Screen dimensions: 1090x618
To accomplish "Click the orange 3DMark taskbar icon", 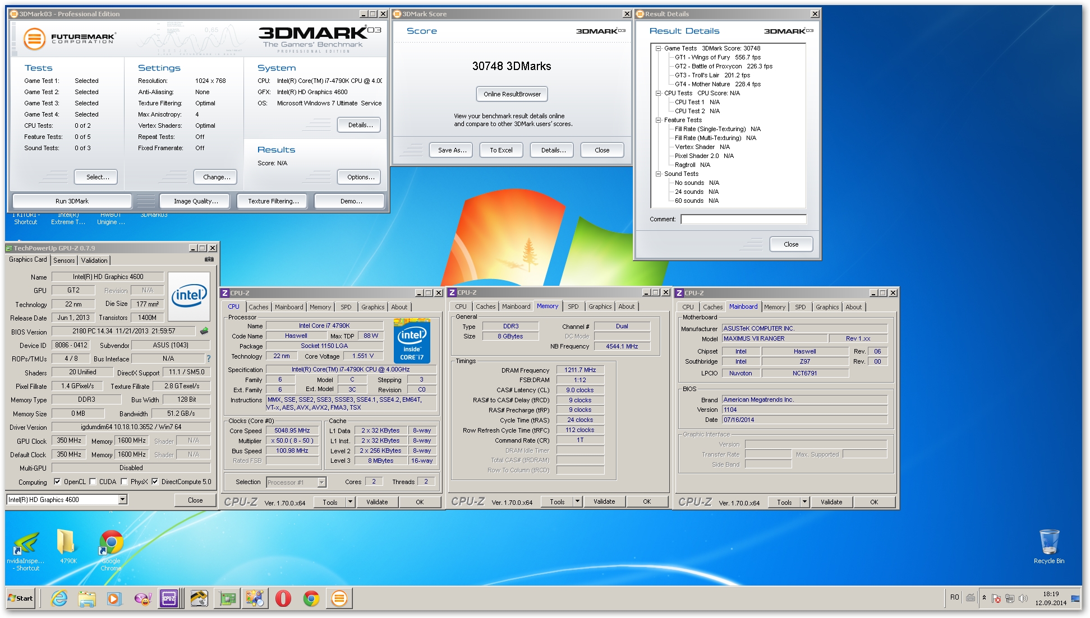I will tap(339, 598).
